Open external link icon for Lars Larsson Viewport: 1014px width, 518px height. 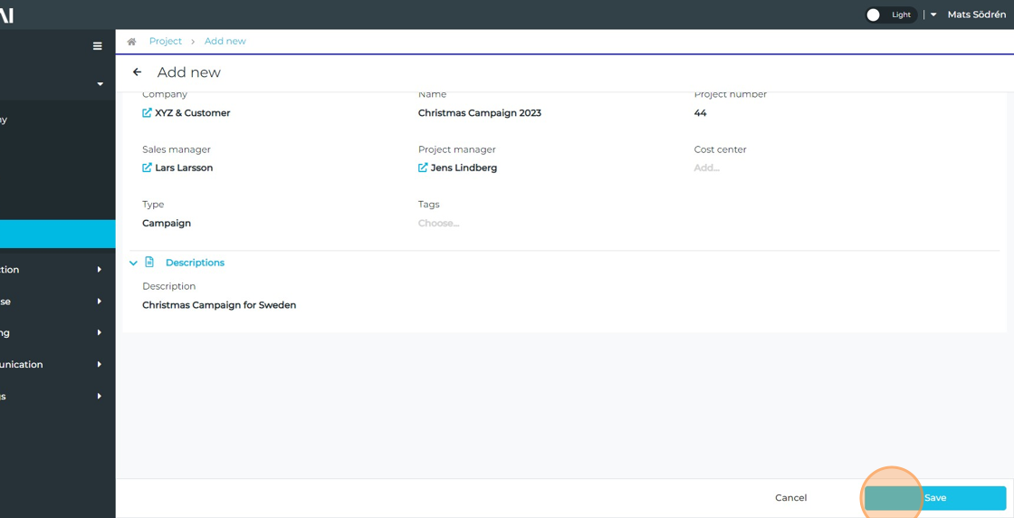147,168
